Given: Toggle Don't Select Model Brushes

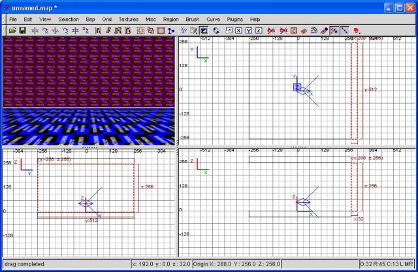Looking at the screenshot, I should coord(271,31).
